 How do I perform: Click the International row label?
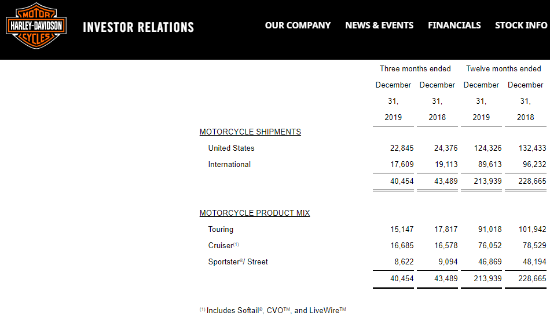click(x=229, y=164)
